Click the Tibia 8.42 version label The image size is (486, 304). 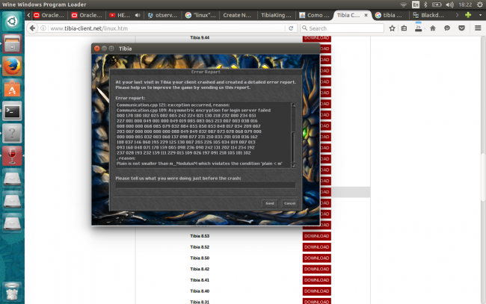[200, 269]
